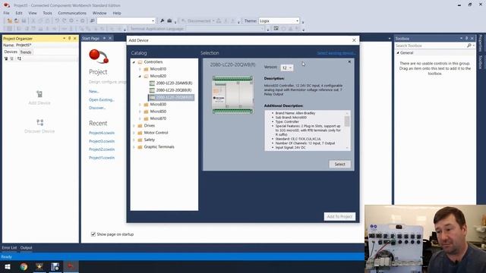Click the Redo toolbar icon
486x273 pixels.
click(x=64, y=20)
